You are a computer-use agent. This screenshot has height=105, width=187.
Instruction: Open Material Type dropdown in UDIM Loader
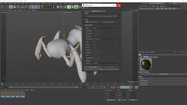click(x=98, y=11)
